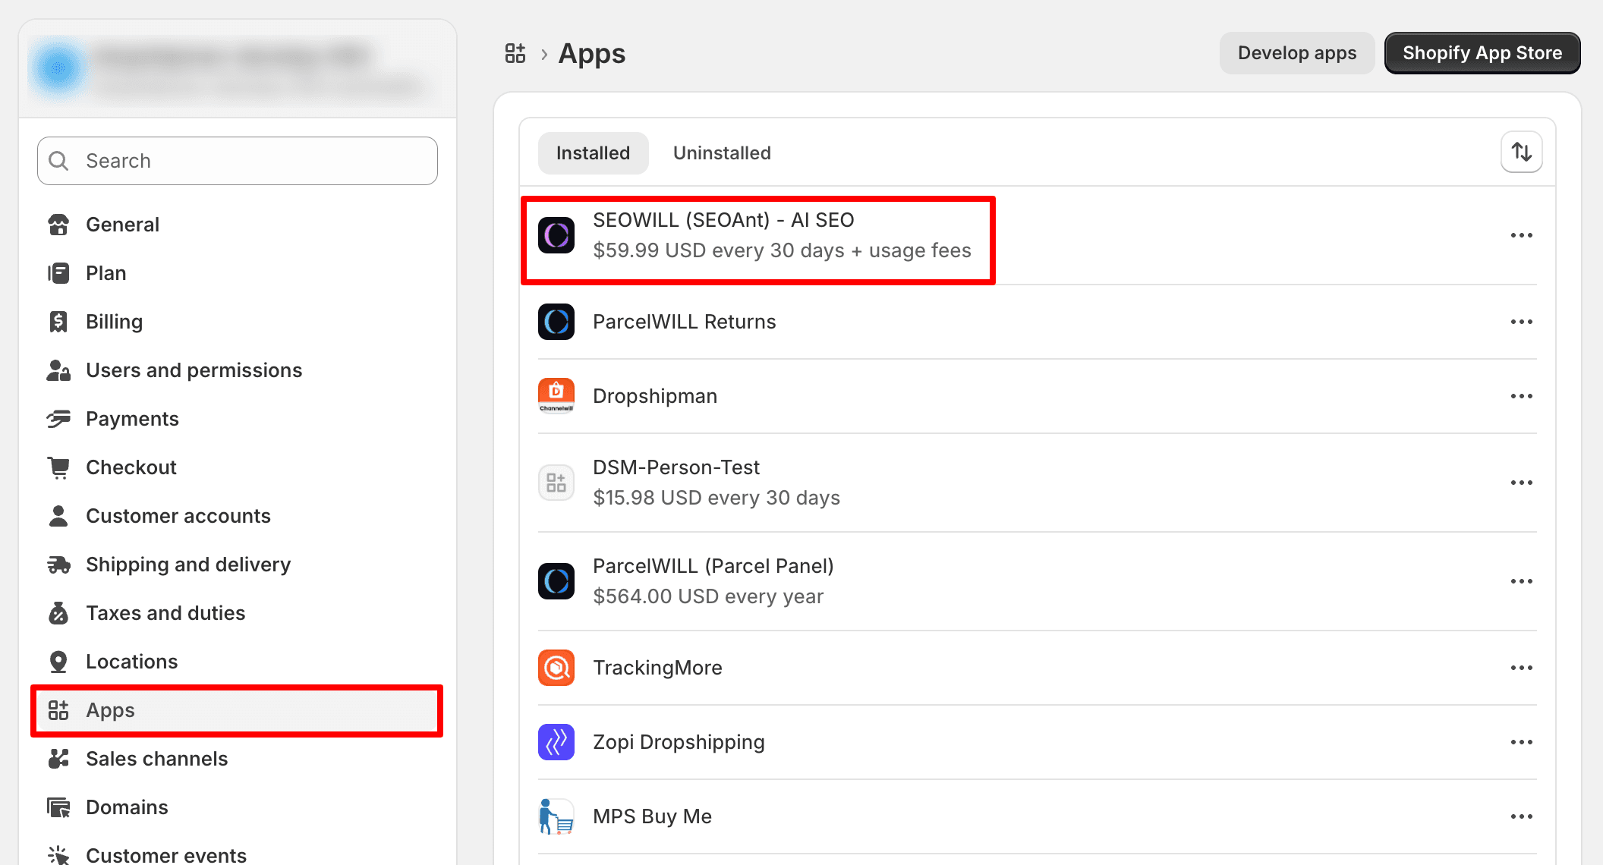Expand options menu for TrackingMore
Image resolution: width=1603 pixels, height=865 pixels.
tap(1521, 668)
